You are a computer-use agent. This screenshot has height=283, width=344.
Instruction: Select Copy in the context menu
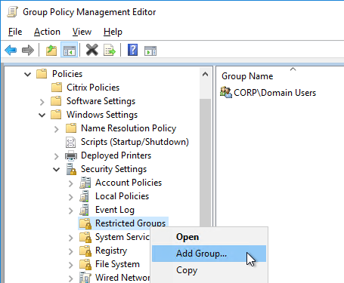[x=187, y=270]
